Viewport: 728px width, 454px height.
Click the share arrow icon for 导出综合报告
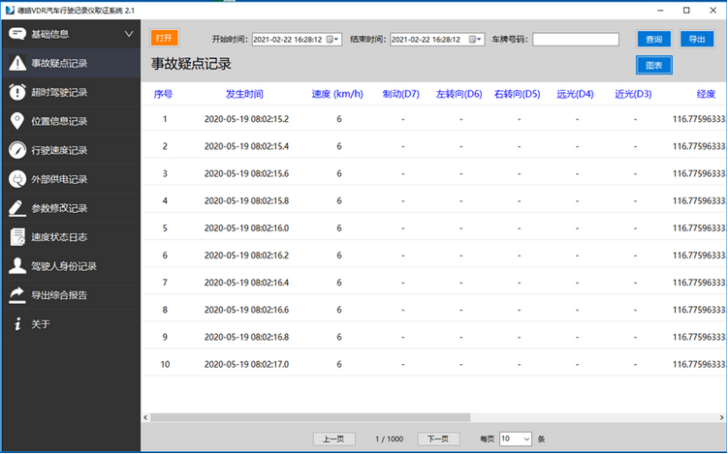click(x=16, y=295)
